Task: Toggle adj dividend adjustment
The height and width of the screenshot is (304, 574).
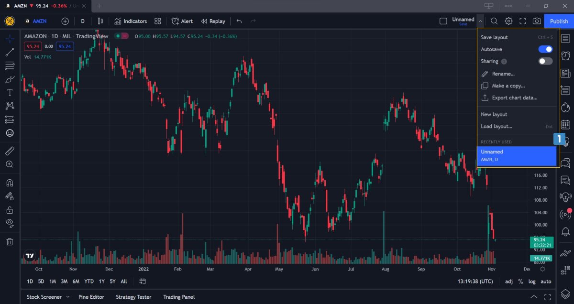Action: tap(509, 282)
